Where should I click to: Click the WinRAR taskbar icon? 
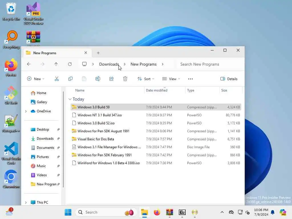click(170, 212)
